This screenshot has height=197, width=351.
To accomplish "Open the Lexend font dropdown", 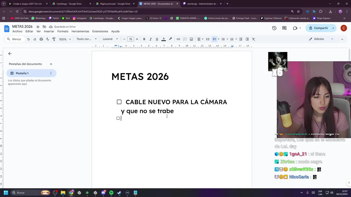I will [x=110, y=39].
